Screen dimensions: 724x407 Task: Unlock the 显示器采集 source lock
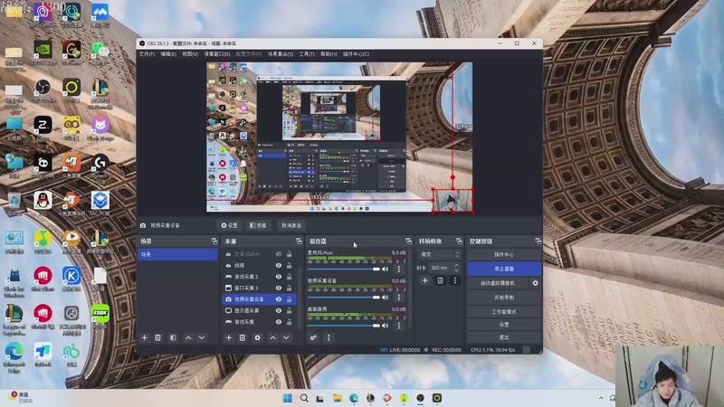[x=289, y=310]
